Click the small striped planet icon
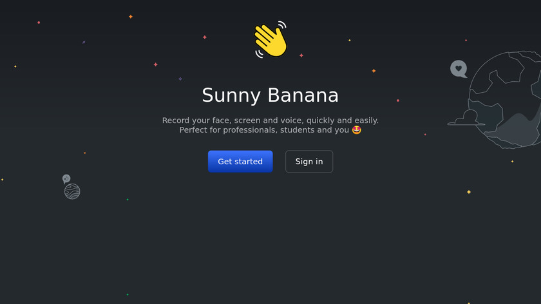The image size is (541, 304). tap(72, 191)
